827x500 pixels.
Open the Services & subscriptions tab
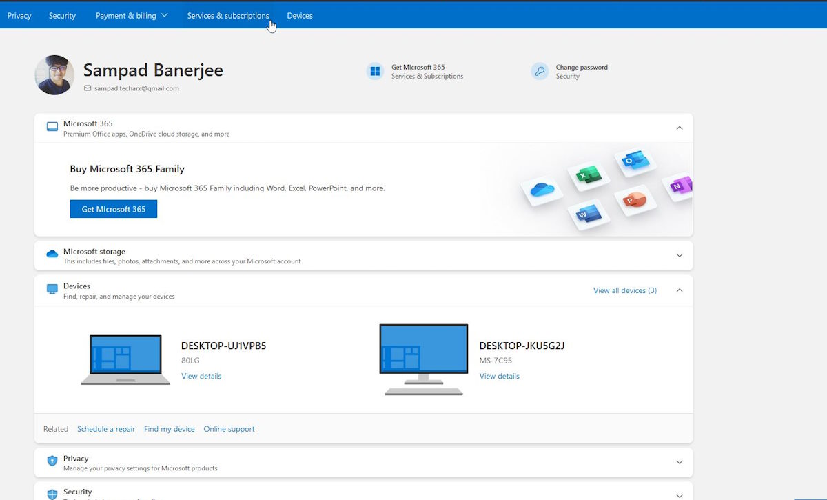pos(228,16)
